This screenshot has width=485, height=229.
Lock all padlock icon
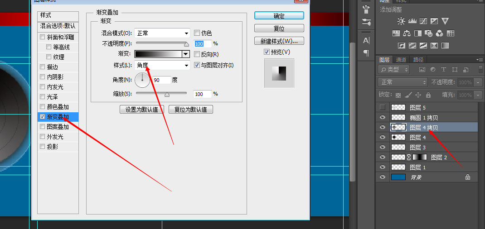pos(428,95)
